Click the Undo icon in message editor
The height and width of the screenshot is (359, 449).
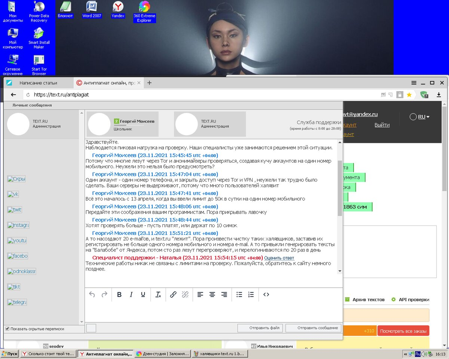[x=92, y=295]
